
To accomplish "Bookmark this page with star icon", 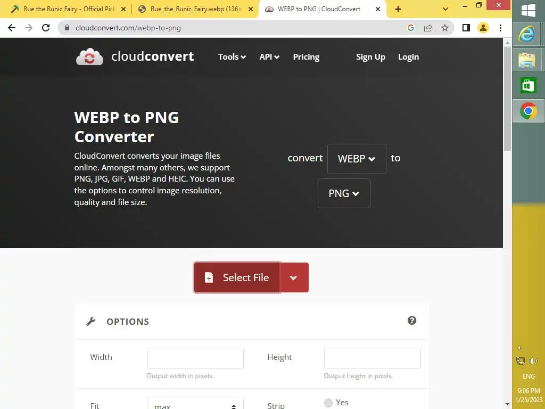I will [x=445, y=28].
